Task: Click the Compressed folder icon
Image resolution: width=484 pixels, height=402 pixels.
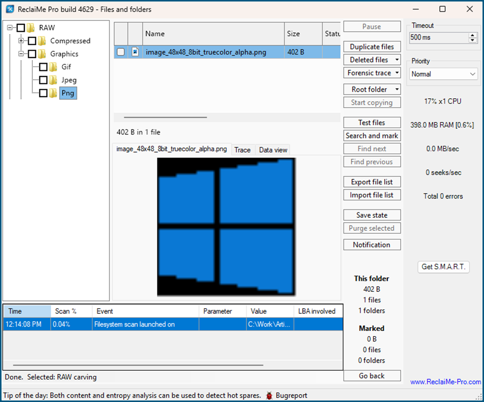Action: pos(42,41)
